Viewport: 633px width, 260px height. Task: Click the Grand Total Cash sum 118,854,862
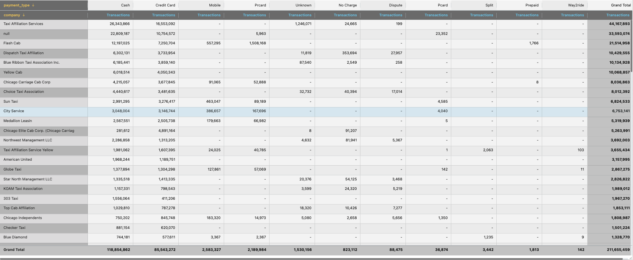coord(118,250)
